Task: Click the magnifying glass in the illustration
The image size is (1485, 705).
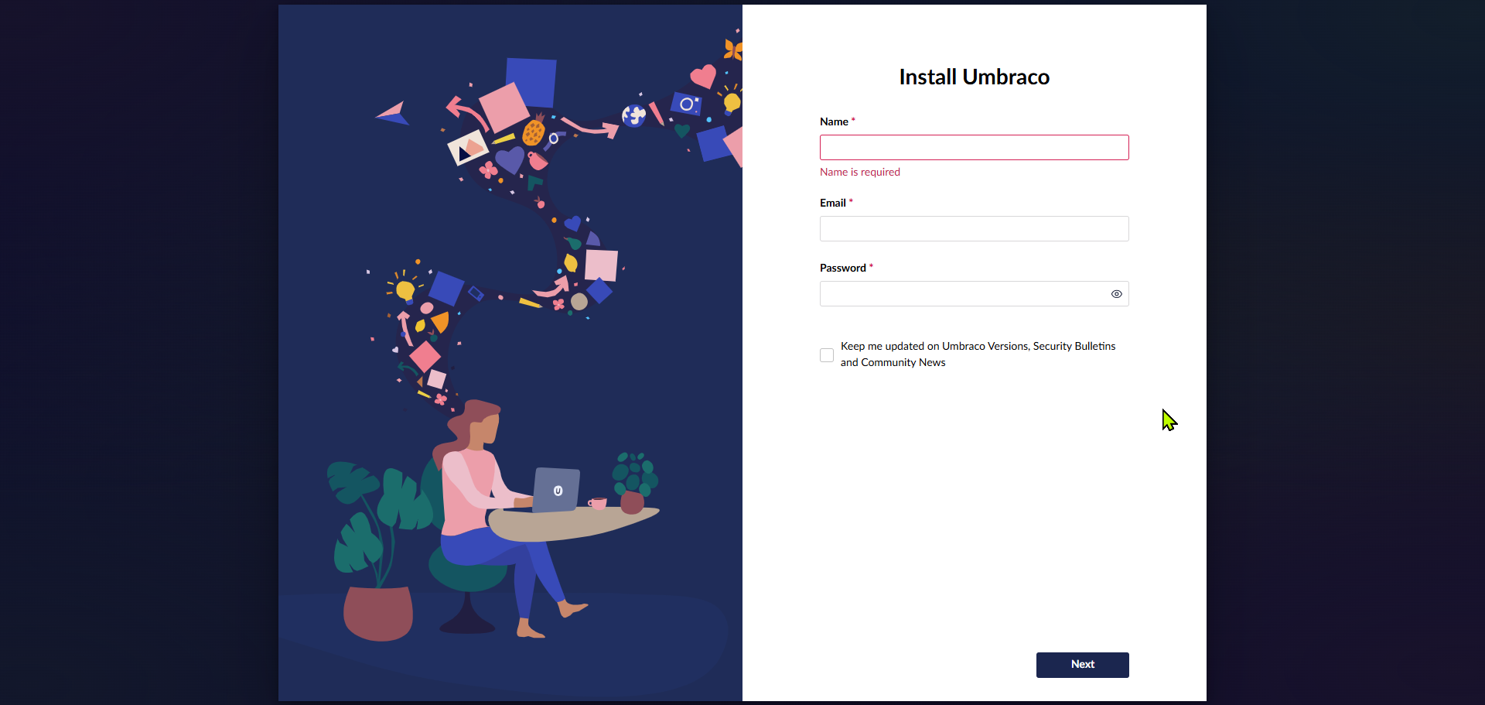Action: [554, 138]
